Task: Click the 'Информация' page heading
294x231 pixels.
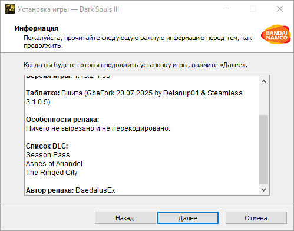Action: pos(37,28)
